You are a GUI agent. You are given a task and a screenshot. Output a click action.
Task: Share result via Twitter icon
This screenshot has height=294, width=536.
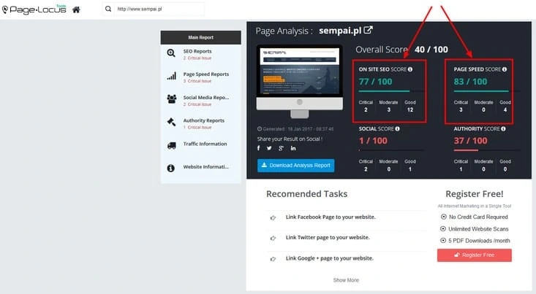click(x=269, y=148)
